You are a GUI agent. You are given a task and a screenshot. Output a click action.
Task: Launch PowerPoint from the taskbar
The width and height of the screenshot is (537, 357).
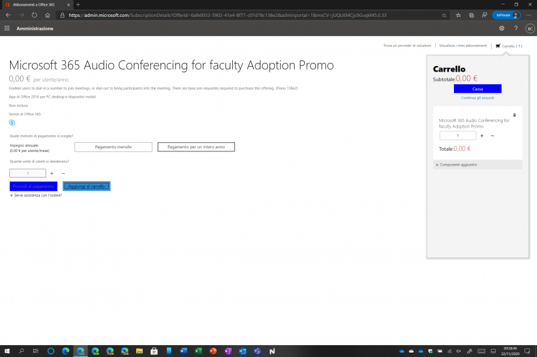[x=213, y=351]
